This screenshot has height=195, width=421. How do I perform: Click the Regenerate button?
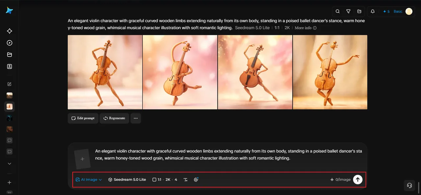point(114,118)
